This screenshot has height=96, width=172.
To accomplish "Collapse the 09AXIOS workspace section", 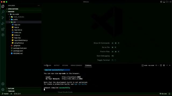I will tap(24, 11).
